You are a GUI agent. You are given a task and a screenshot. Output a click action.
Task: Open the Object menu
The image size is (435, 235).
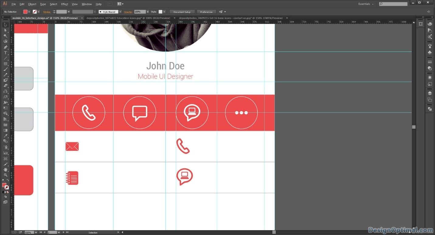[32, 4]
